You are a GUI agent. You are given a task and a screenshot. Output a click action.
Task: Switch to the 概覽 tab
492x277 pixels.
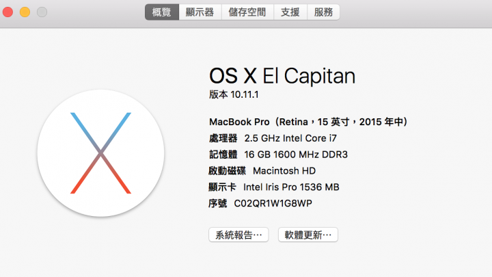pos(162,12)
